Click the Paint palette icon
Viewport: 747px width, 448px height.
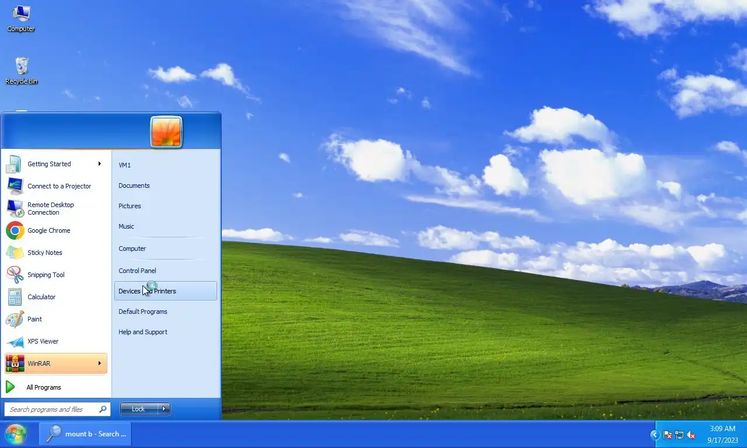tap(15, 319)
